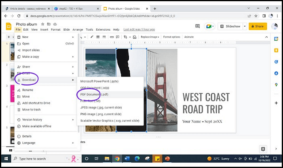Open the comment history icon
Screen dimensions: 283x168
[x=198, y=26]
